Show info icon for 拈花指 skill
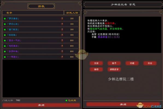Image resolution: width=163 pixels, height=109 pixels. click(62, 35)
